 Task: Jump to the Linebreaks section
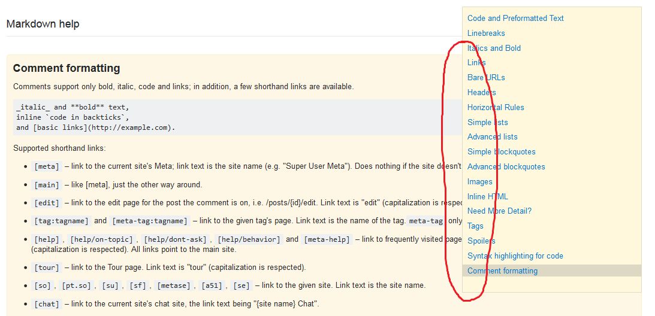pos(486,34)
